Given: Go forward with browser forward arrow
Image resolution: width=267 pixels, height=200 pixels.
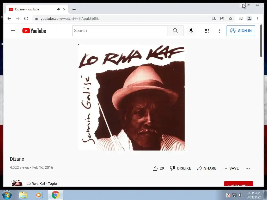Looking at the screenshot, I should point(18,18).
